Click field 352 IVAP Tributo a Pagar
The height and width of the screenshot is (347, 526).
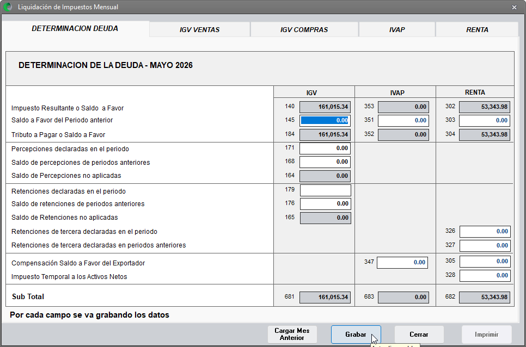403,135
